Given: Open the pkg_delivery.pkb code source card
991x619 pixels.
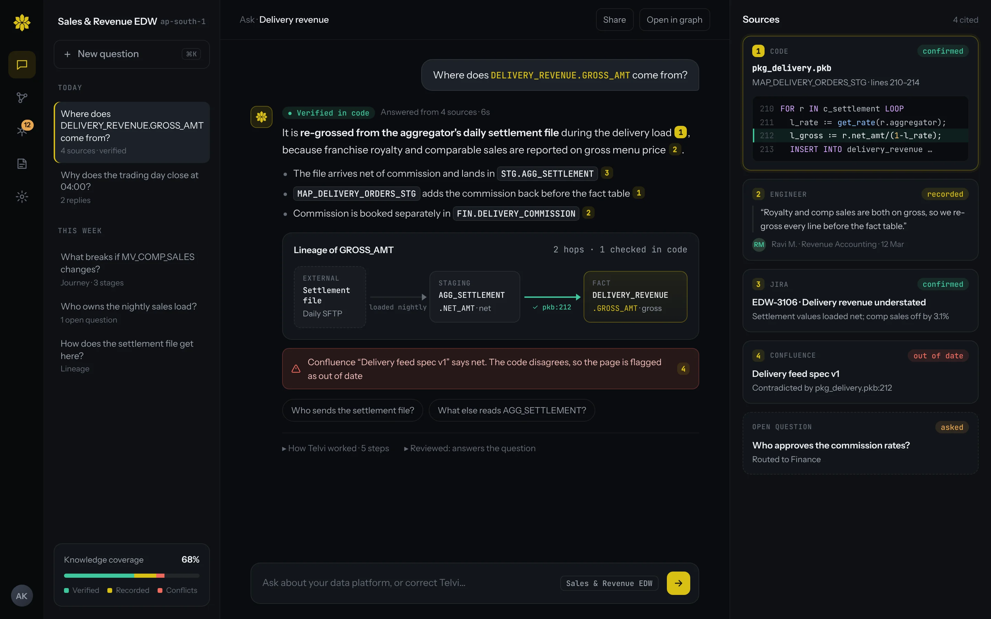Looking at the screenshot, I should click(x=860, y=103).
